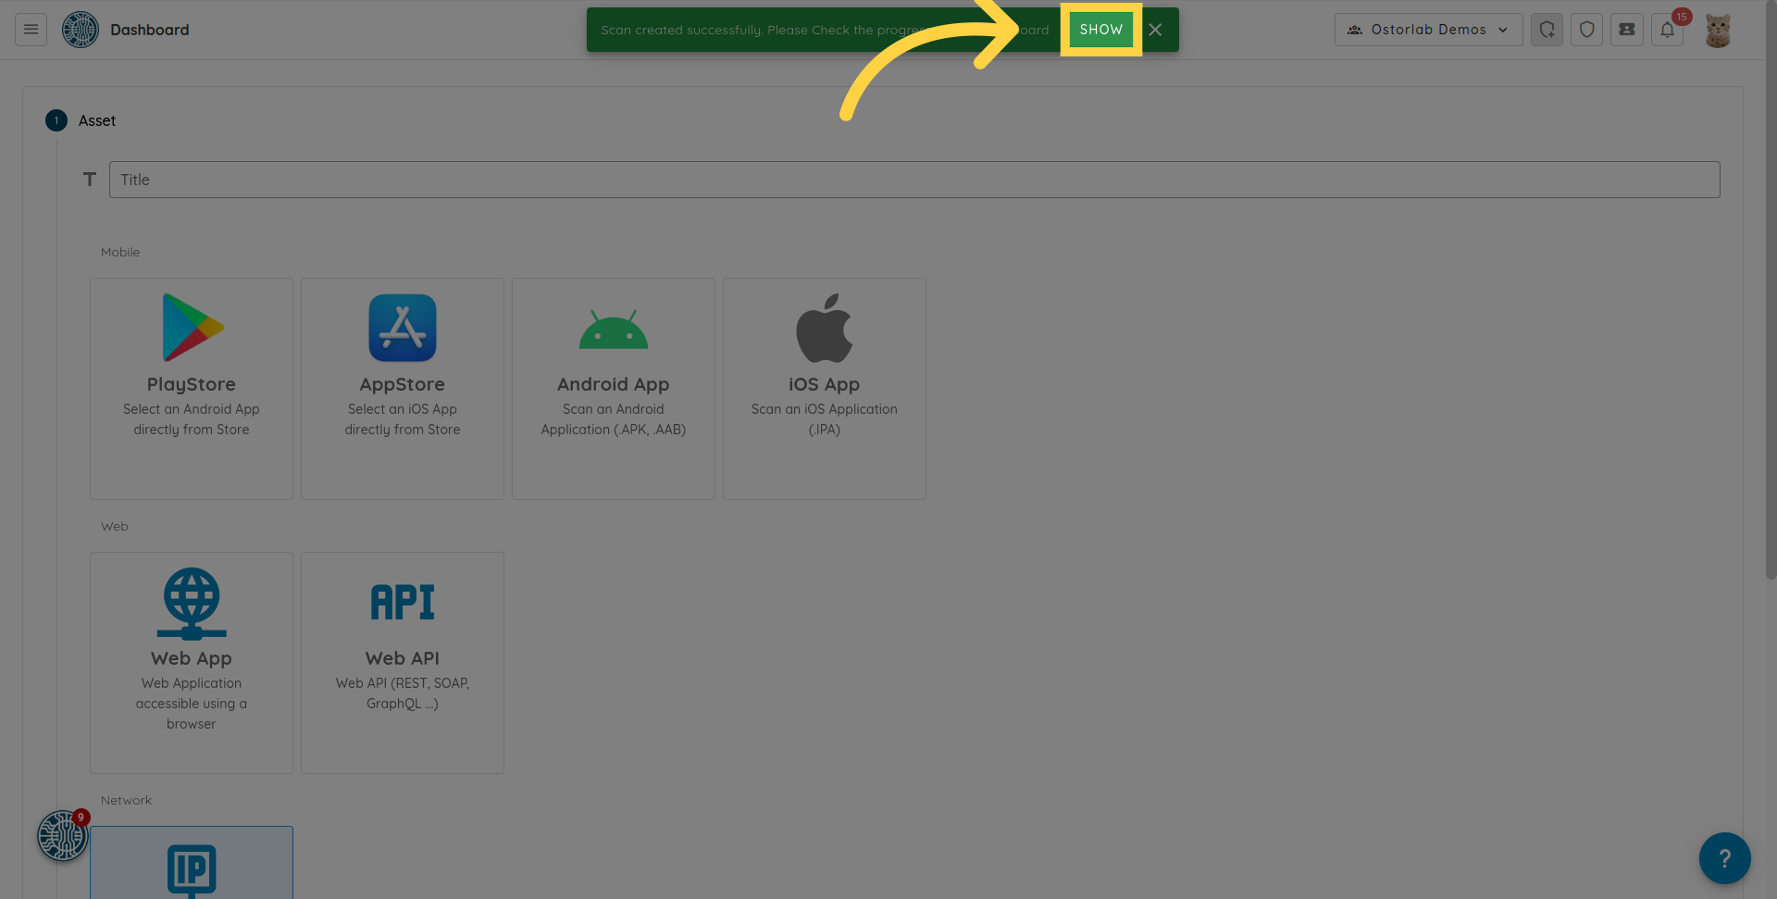Select the IP network asset card
This screenshot has height=899, width=1777.
pyautogui.click(x=192, y=866)
